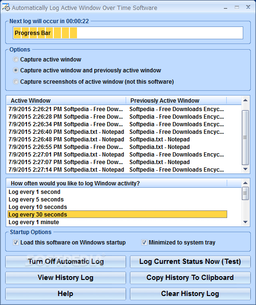Click Copy History To Clipboard

coord(190,278)
